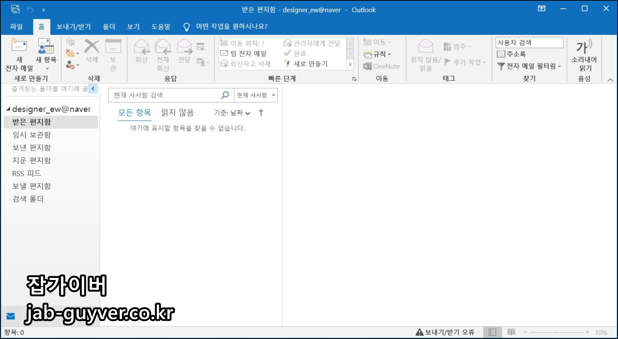The image size is (618, 339).
Task: Click the undo arrow in title bar
Action: tap(30, 9)
